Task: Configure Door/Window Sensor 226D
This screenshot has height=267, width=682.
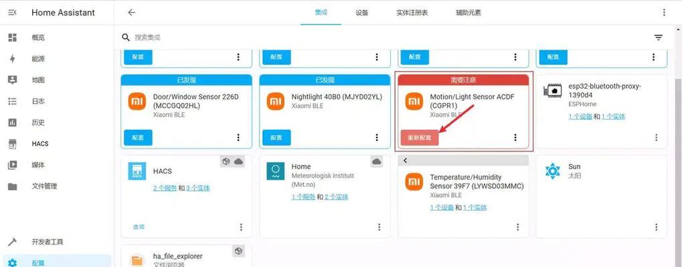Action: click(138, 138)
